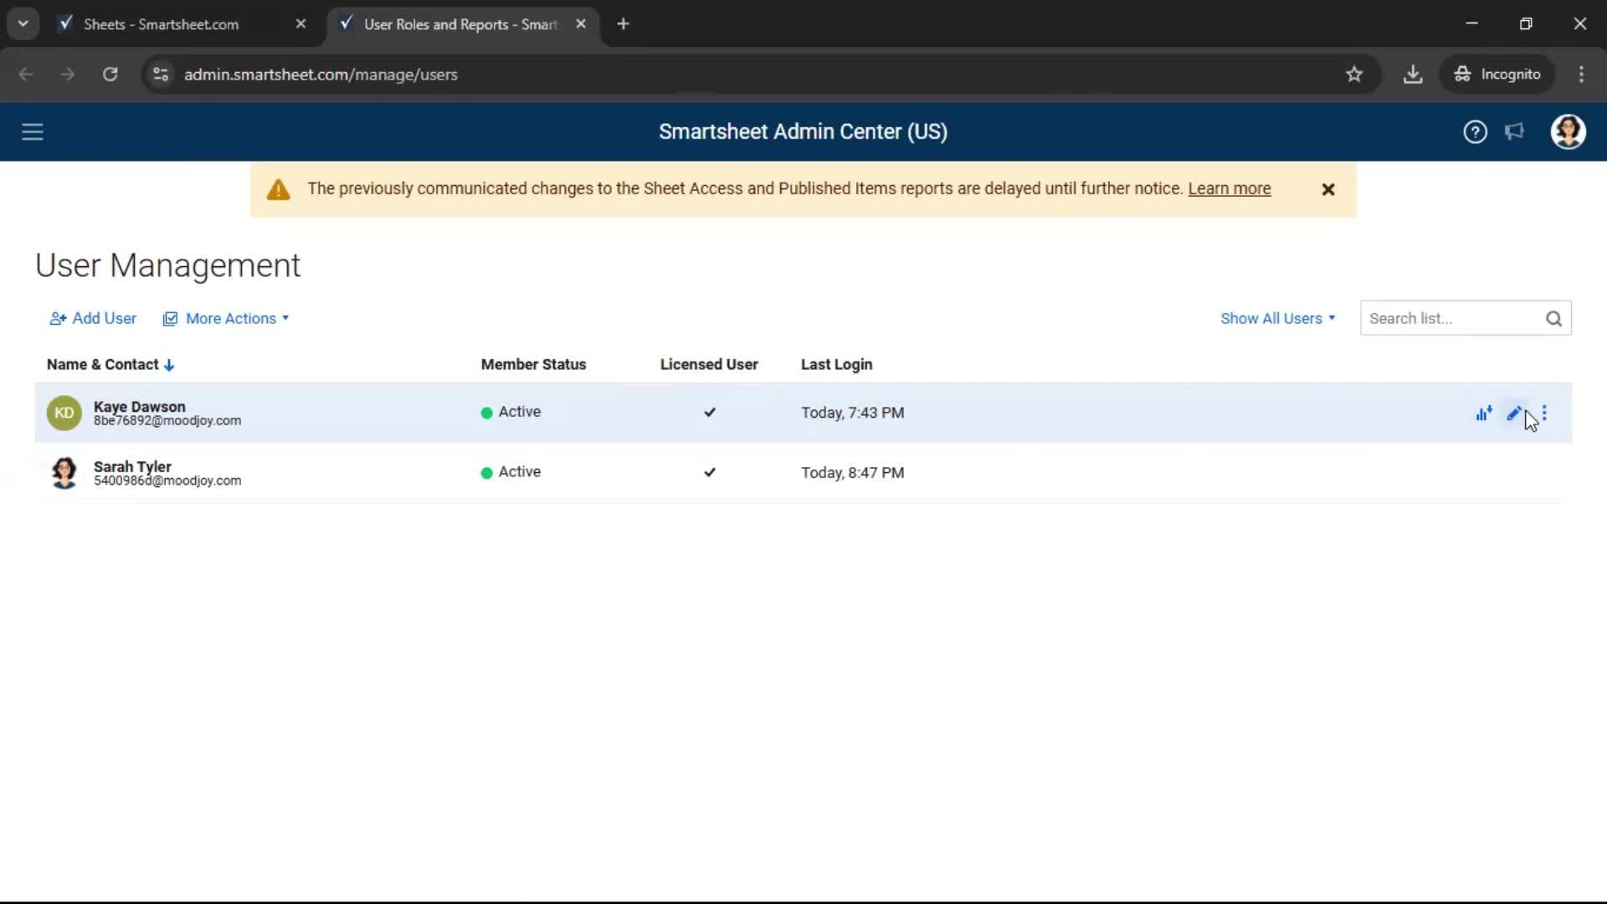Click Kaye Dawson's chart insights icon
Viewport: 1607px width, 904px height.
click(1483, 413)
